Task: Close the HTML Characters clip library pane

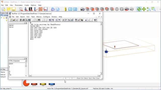Action: 26,58
